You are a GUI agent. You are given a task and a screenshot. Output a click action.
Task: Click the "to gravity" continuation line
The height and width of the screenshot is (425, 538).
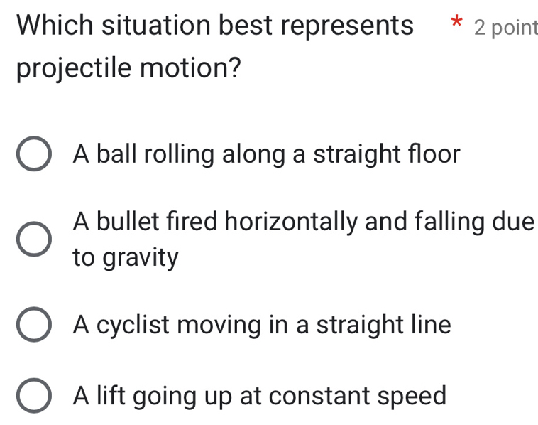tap(125, 258)
